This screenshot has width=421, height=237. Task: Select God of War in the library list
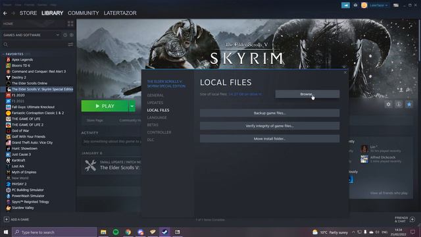coord(20,130)
